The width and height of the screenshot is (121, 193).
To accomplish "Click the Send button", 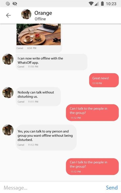I will tap(112, 187).
